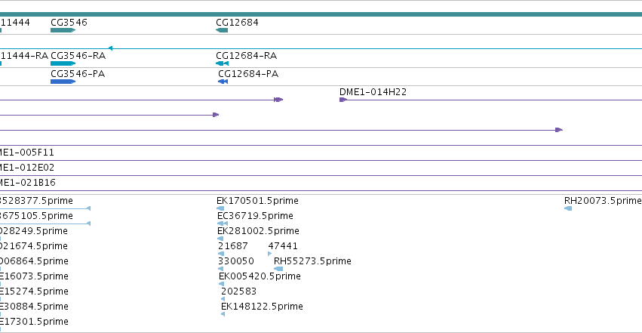Open the CG3546-RA transcript label
The width and height of the screenshot is (642, 333).
point(78,55)
